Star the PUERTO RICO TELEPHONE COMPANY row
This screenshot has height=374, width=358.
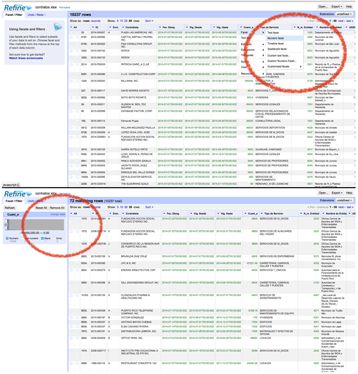coord(71,311)
